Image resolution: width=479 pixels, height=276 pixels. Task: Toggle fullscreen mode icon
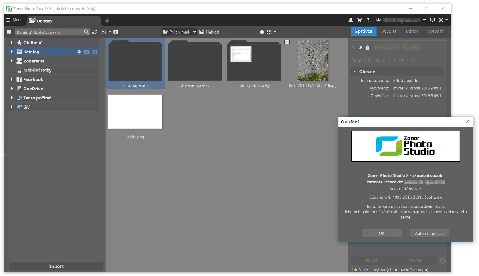[441, 20]
